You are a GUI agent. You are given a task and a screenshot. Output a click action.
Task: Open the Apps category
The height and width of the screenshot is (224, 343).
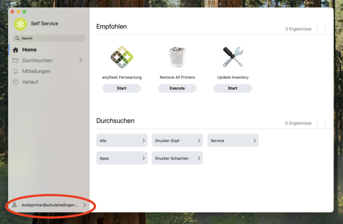click(x=122, y=158)
